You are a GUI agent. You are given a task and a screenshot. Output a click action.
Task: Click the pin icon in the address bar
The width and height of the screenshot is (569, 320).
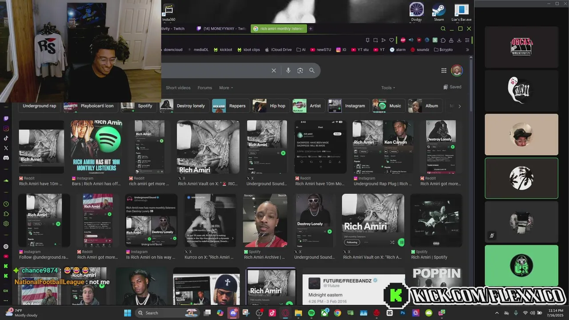(x=367, y=40)
